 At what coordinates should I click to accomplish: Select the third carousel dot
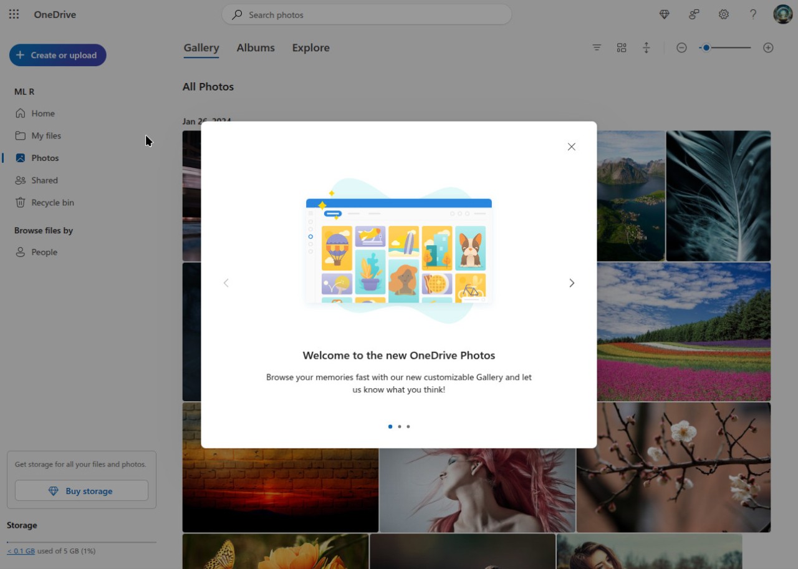click(408, 426)
